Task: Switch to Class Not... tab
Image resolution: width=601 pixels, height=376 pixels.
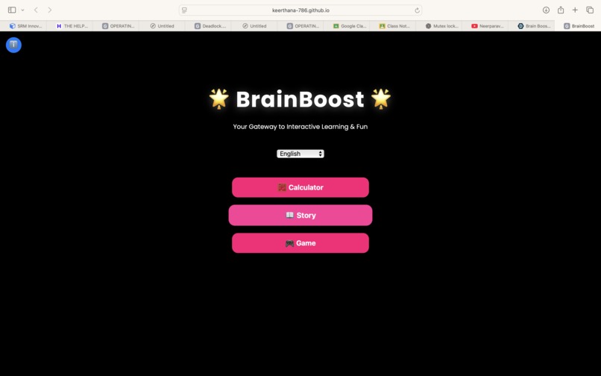Action: 393,25
